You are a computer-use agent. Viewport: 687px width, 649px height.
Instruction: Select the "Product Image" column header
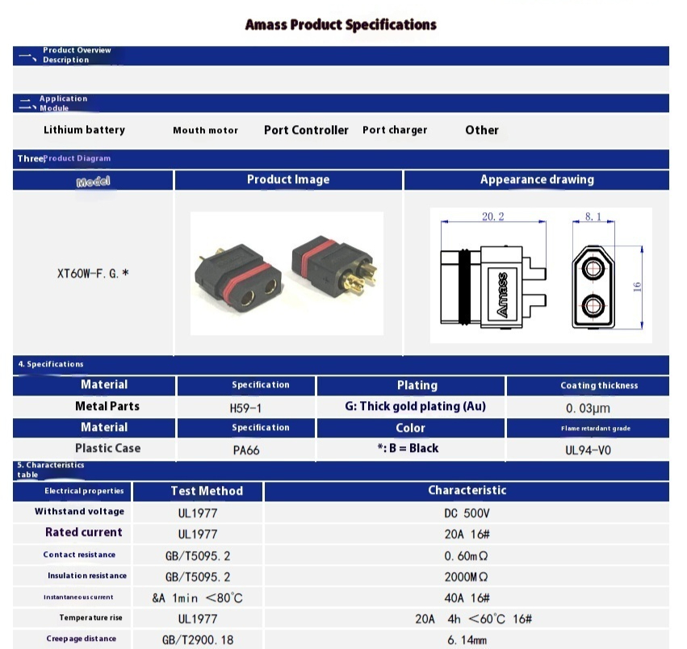tap(288, 179)
